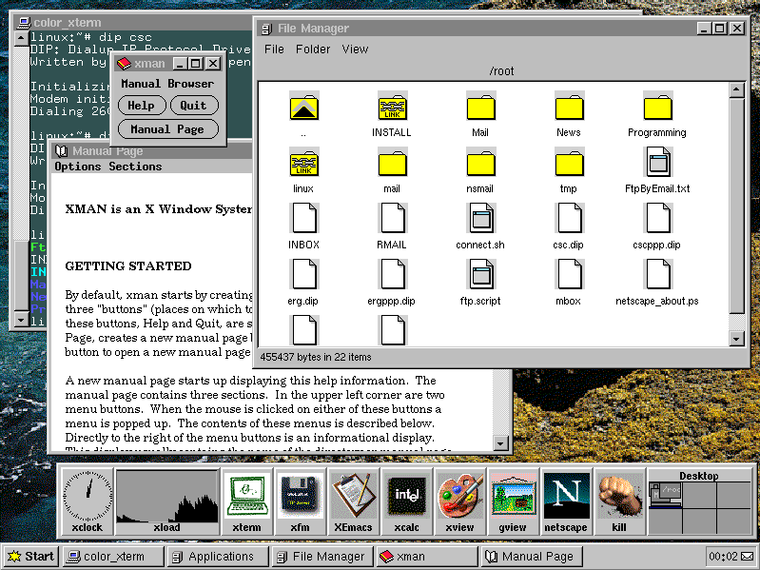Open the File menu in File Manager
The image size is (760, 570).
pyautogui.click(x=274, y=49)
